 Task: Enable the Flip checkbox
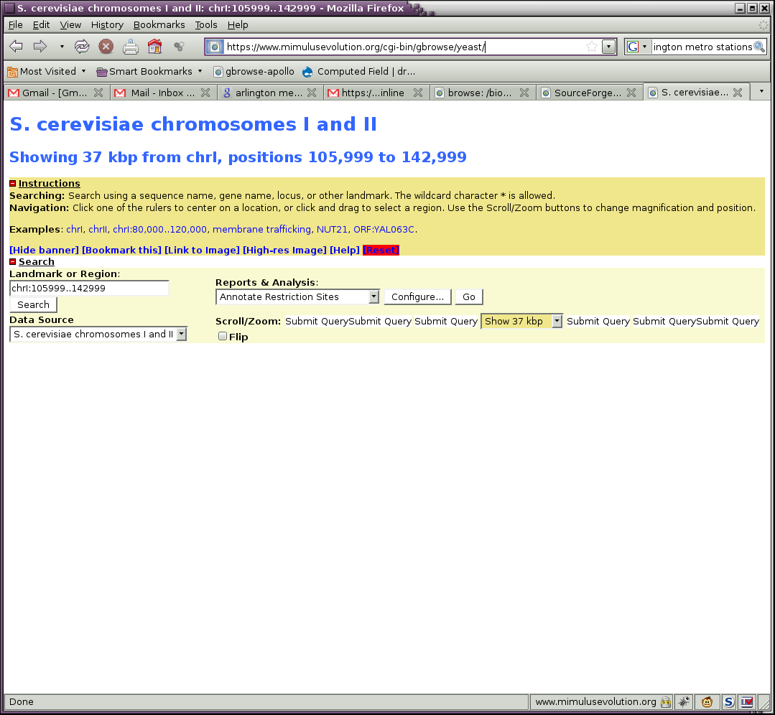[x=223, y=336]
